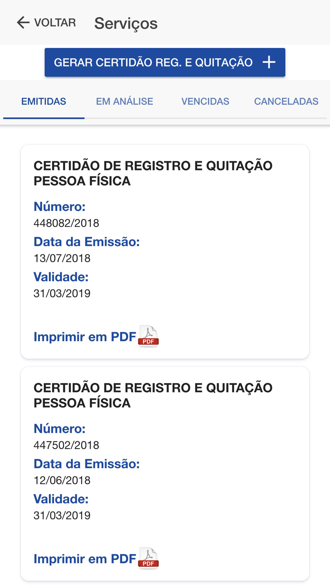
Task: Select certificate number 448082/2018 text
Action: pos(66,223)
